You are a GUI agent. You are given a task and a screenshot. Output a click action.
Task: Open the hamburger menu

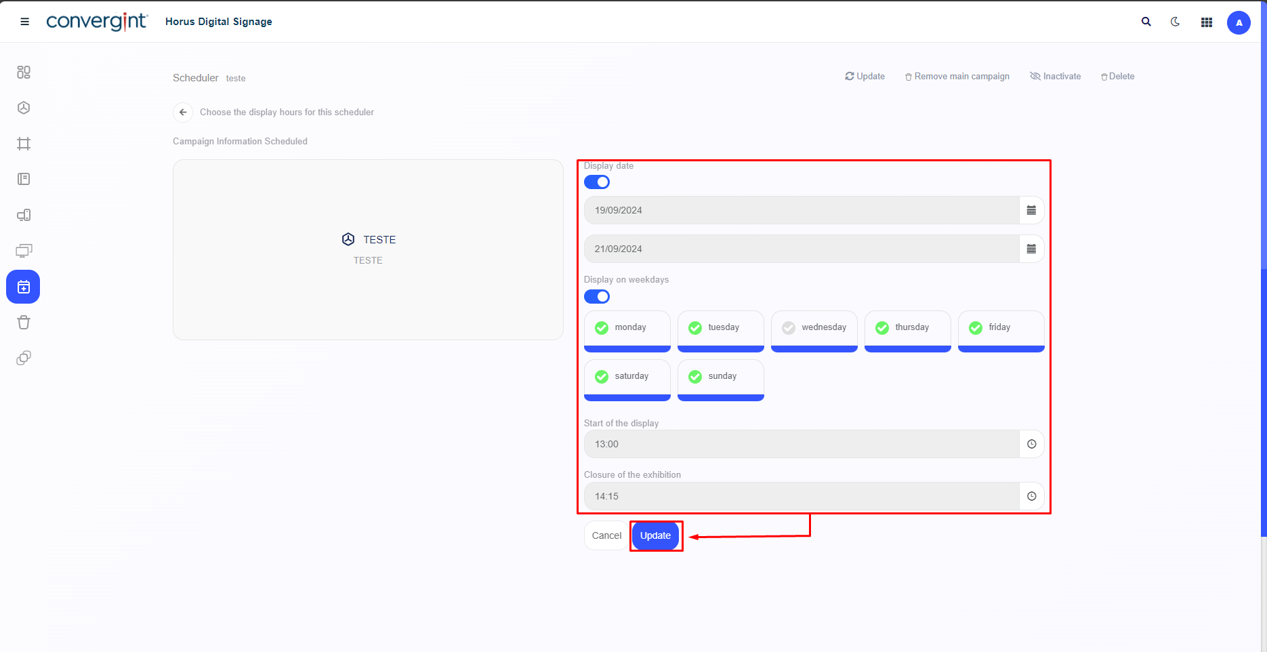click(x=25, y=22)
